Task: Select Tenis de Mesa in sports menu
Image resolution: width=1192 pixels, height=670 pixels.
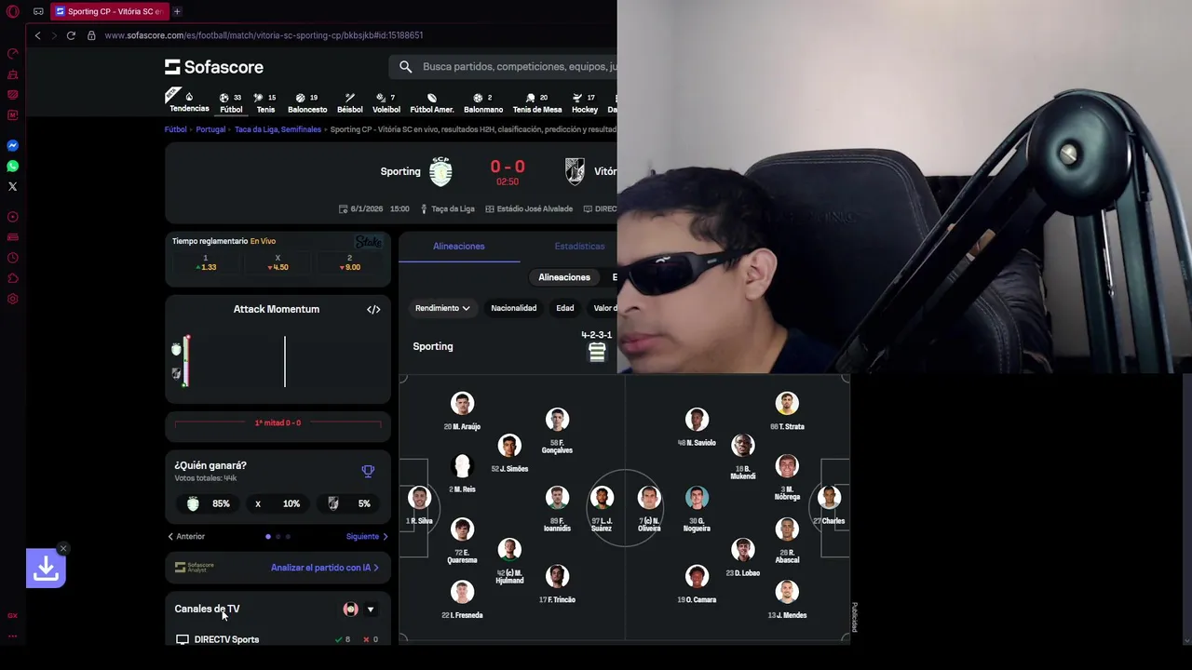Action: click(x=537, y=102)
